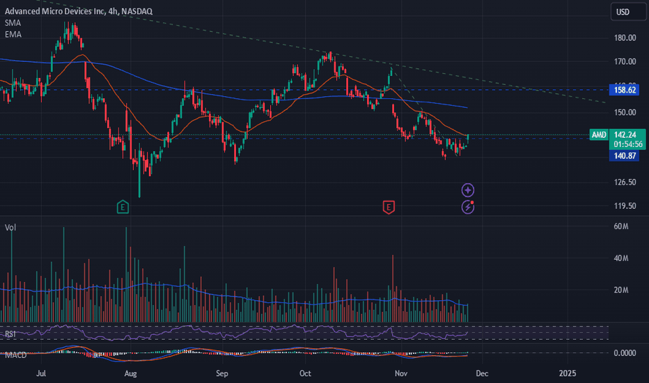The height and width of the screenshot is (383, 649).
Task: Open the USD currency selector
Action: coord(627,12)
